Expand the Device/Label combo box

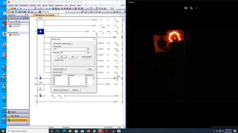tap(88, 49)
